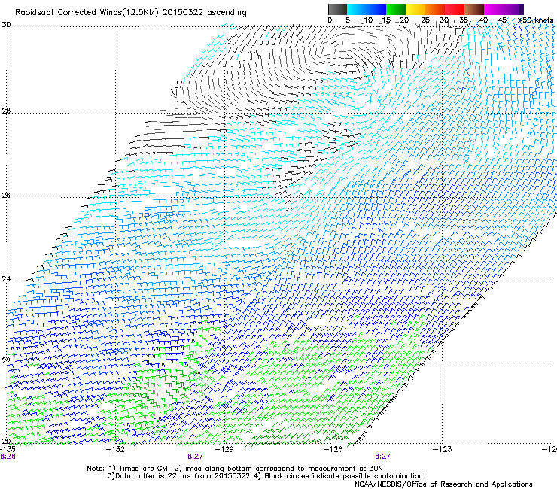This screenshot has height=489, width=557.
Task: Click the latitude axis label '24'
Action: pyautogui.click(x=6, y=279)
